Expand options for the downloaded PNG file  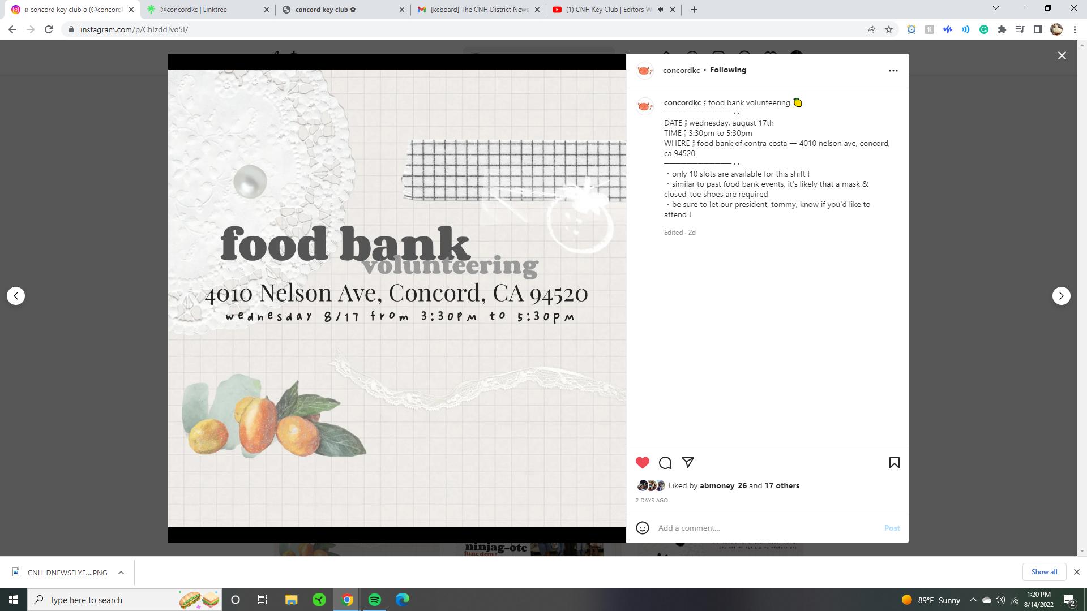121,573
